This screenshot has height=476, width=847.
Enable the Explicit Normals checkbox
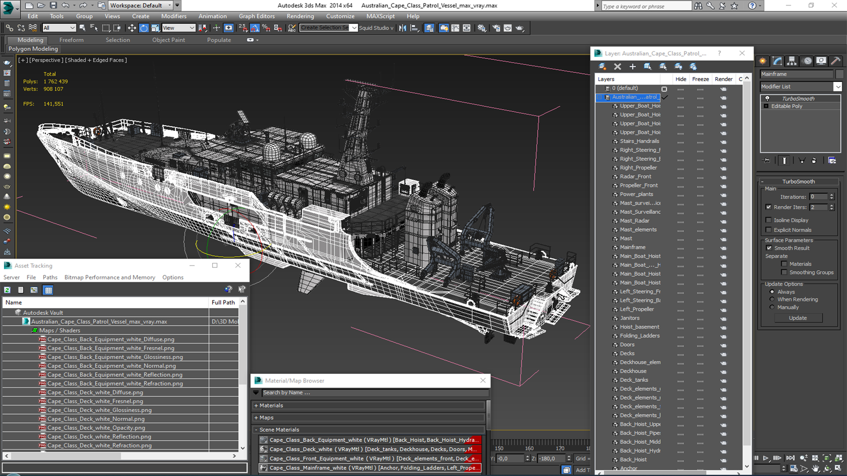pos(768,230)
